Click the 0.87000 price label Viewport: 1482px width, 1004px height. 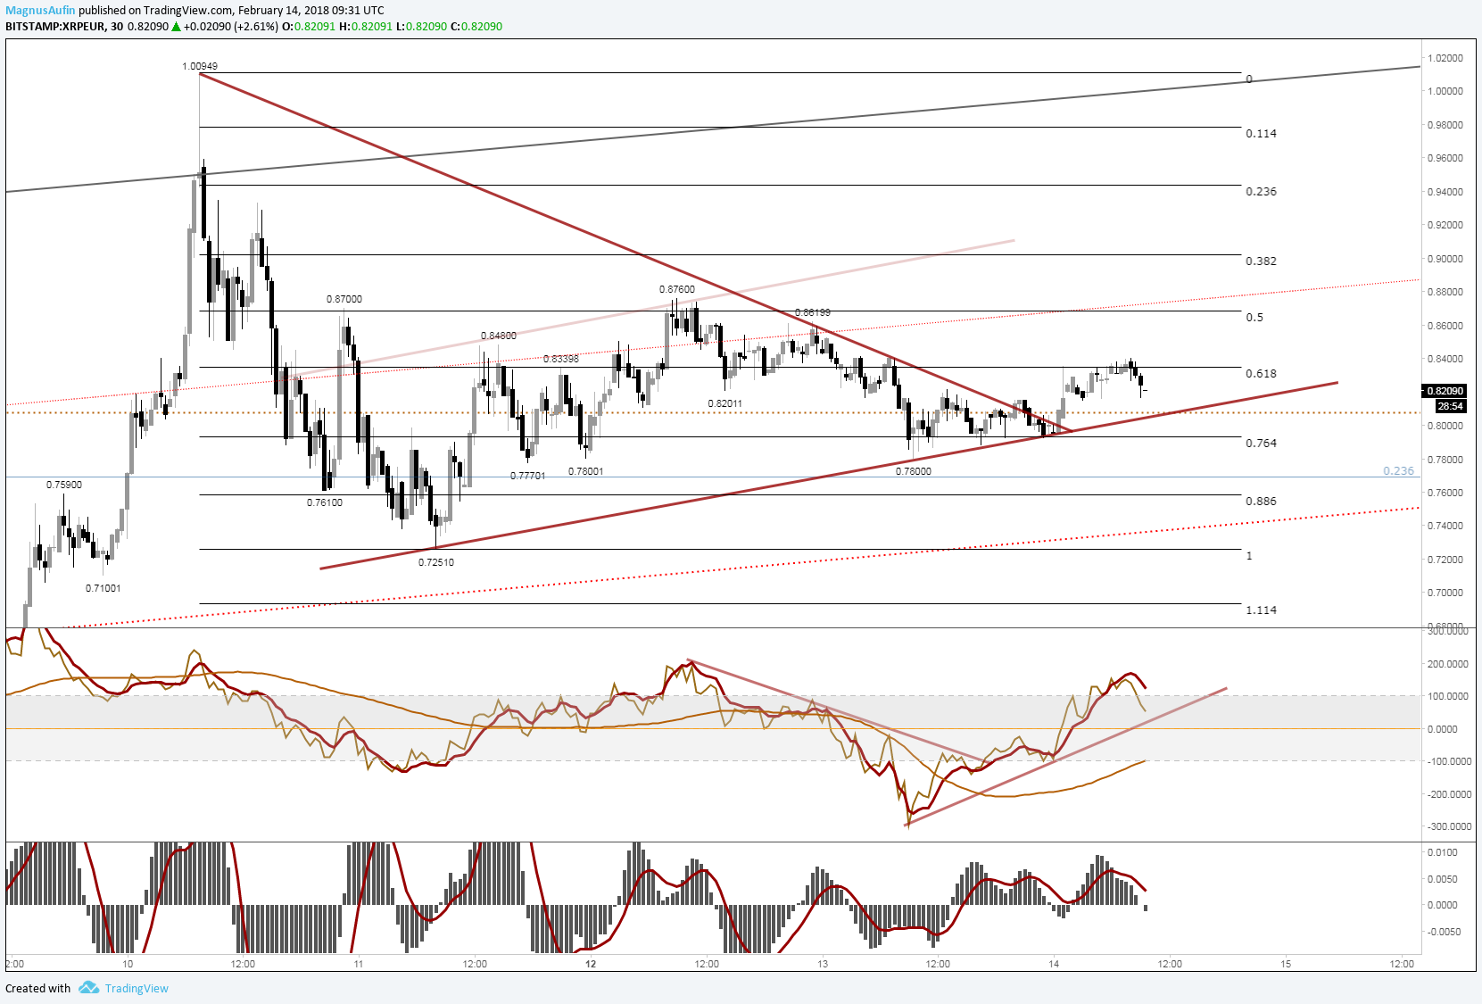tap(344, 299)
